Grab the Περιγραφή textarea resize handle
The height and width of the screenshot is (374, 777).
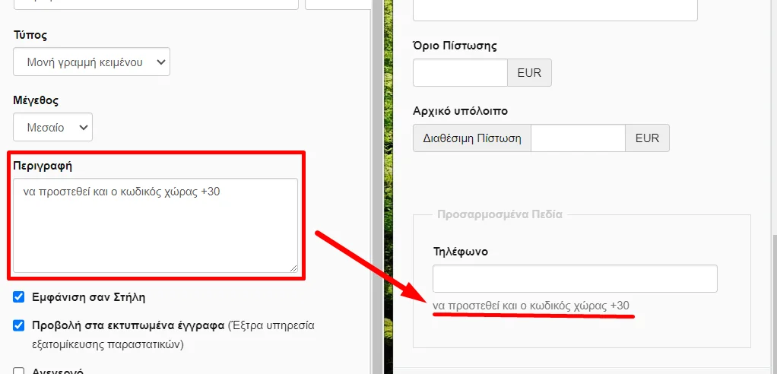point(293,267)
